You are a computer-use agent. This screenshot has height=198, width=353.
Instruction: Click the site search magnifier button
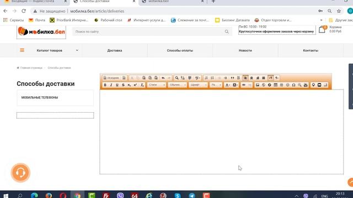[227, 32]
